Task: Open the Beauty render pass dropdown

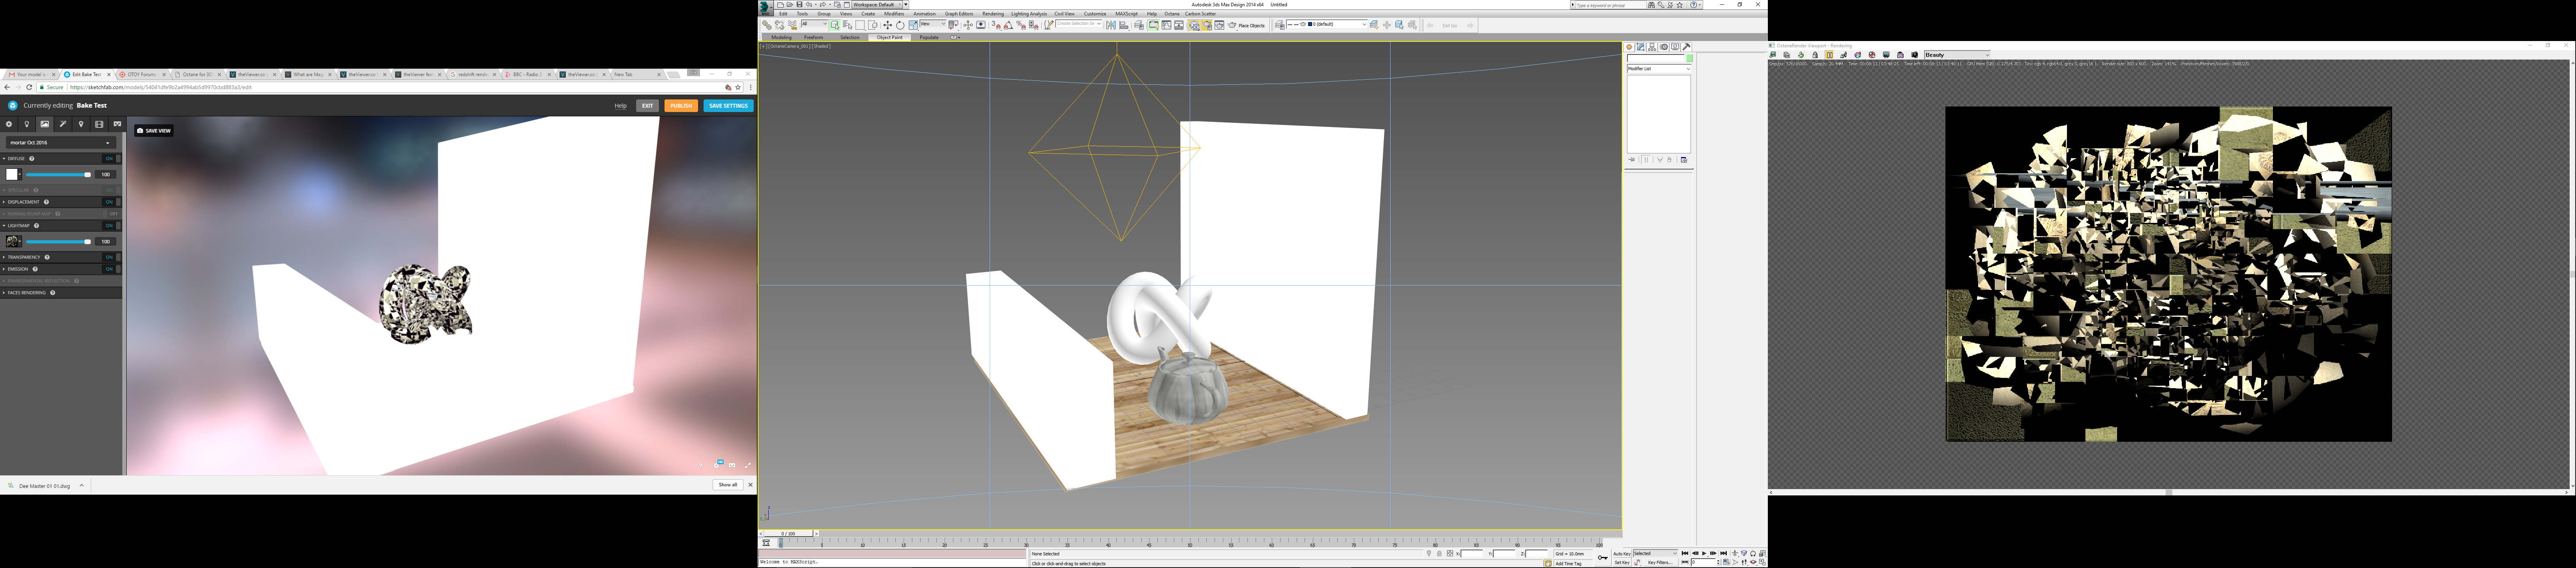Action: coord(1957,55)
